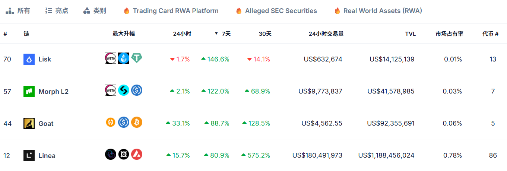Click the Goat chain logo icon
This screenshot has width=507, height=171.
[29, 123]
